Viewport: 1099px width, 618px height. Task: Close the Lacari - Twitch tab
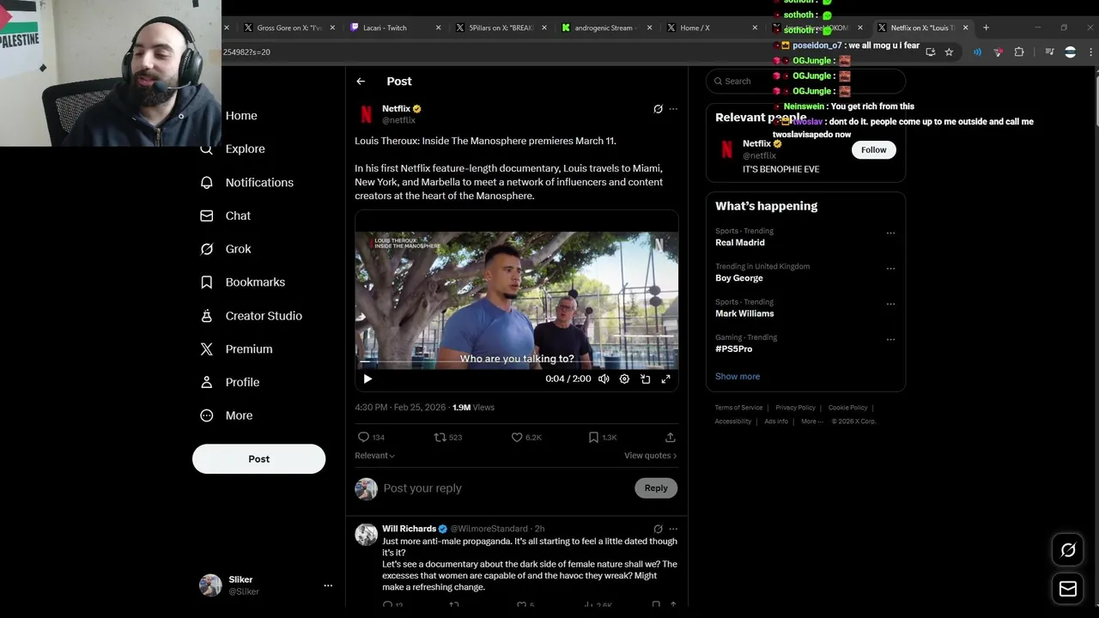pyautogui.click(x=438, y=27)
